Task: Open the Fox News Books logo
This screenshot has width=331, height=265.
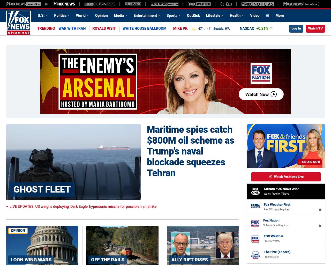Action: coord(301,4)
